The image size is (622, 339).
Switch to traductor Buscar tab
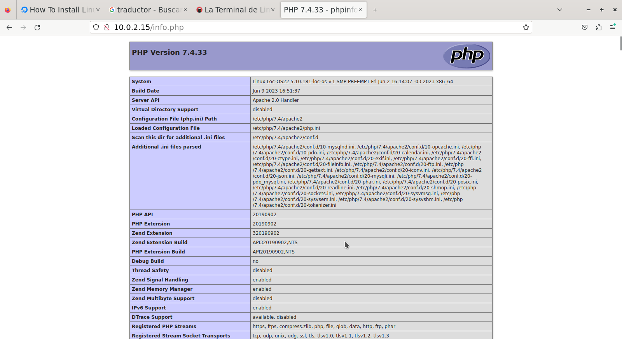148,10
